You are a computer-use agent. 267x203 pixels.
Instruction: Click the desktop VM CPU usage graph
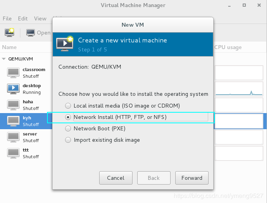tap(239, 89)
